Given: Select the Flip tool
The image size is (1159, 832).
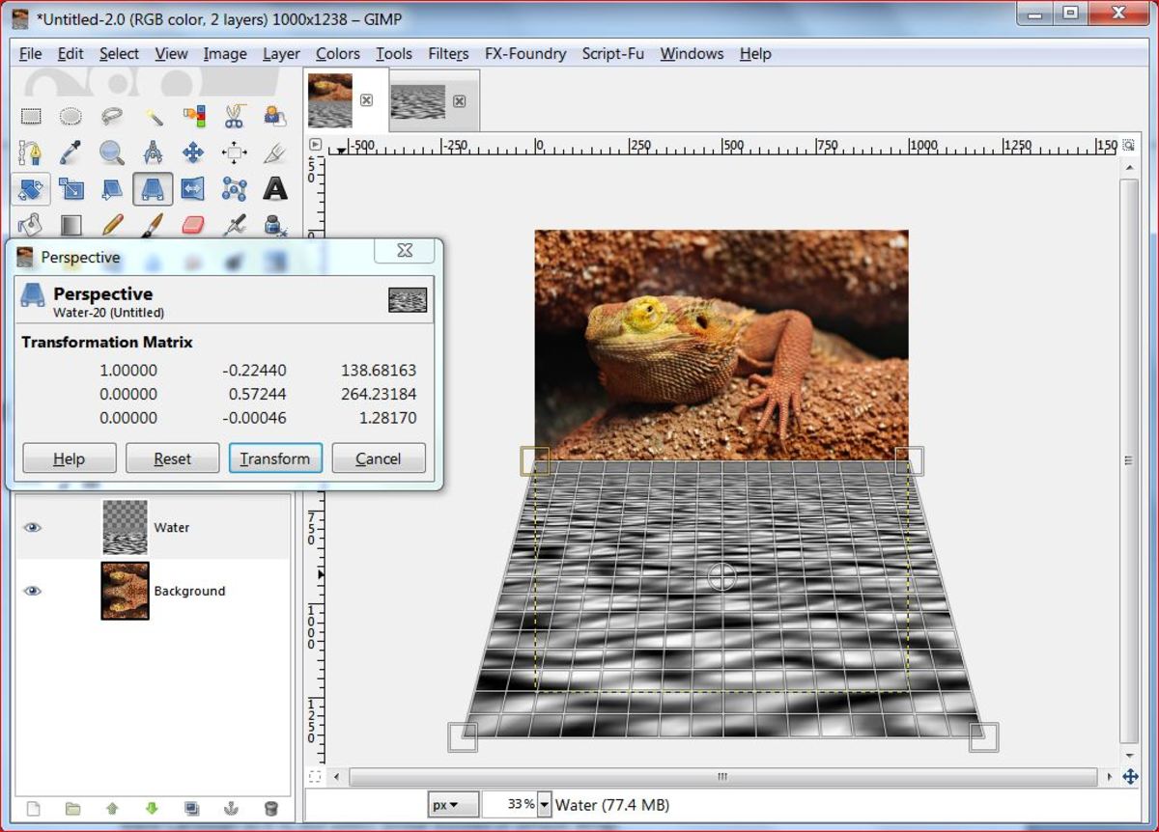Looking at the screenshot, I should tap(194, 189).
